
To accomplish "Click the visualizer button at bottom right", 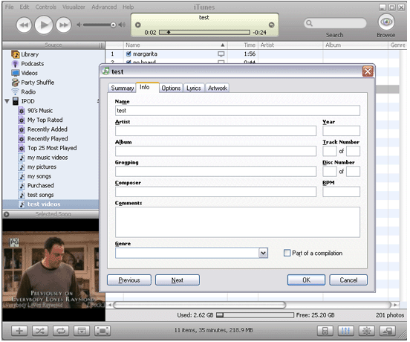I will point(367,331).
